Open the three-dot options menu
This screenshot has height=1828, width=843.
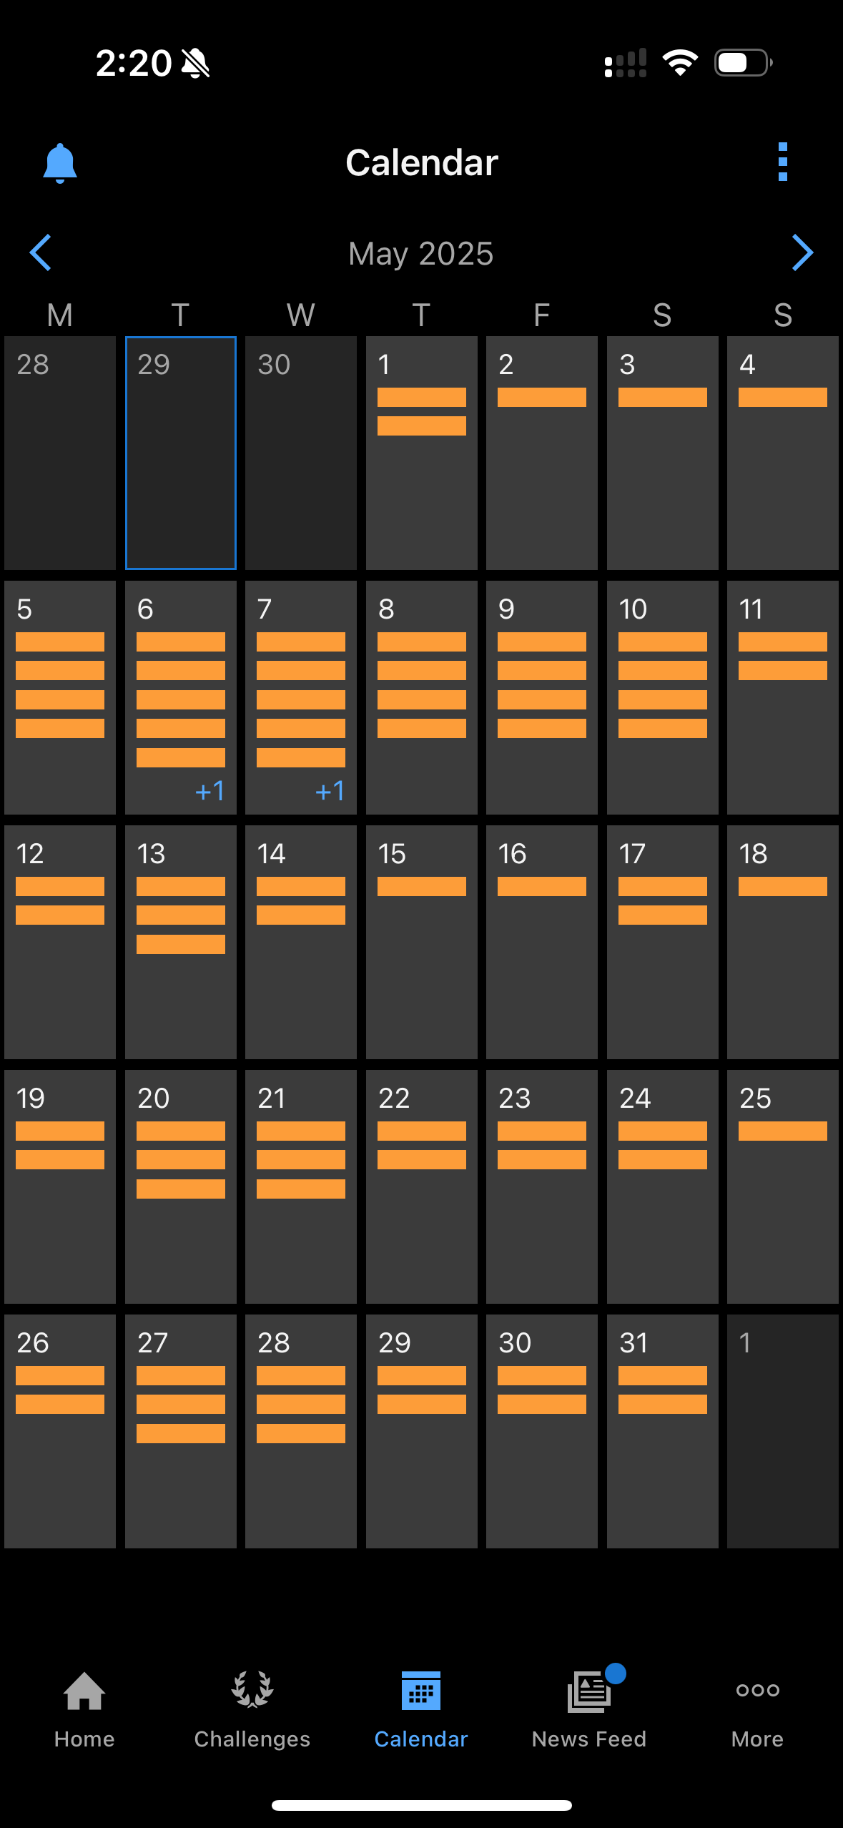(782, 162)
